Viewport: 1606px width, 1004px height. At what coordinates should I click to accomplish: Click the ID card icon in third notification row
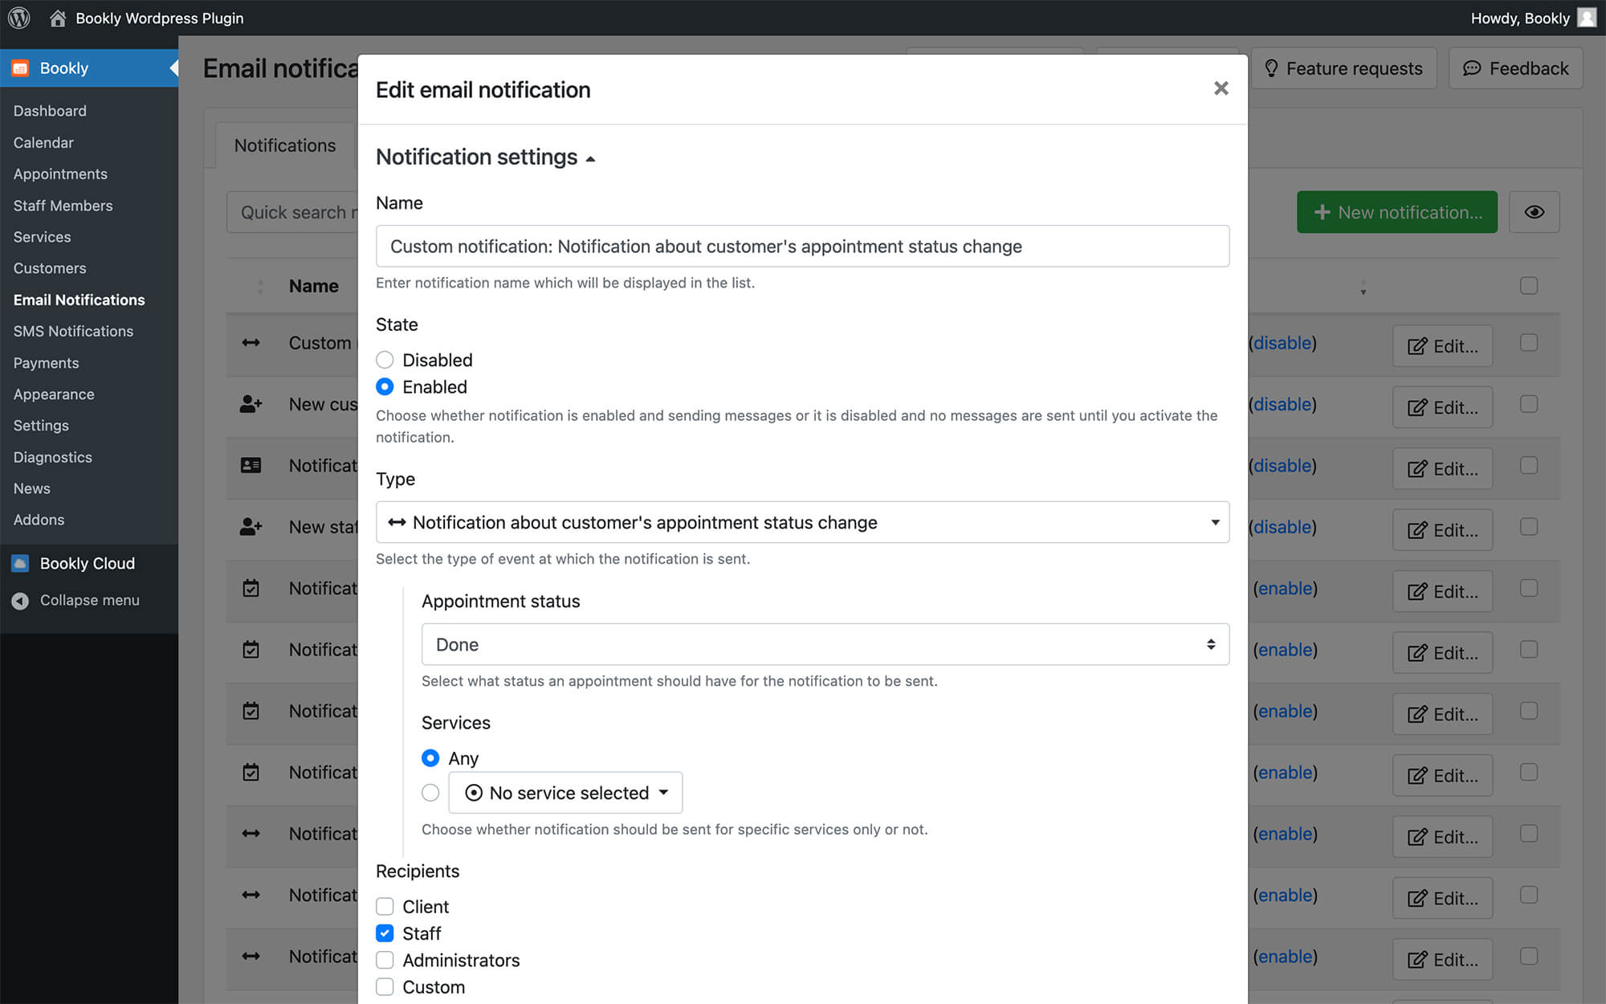251,465
